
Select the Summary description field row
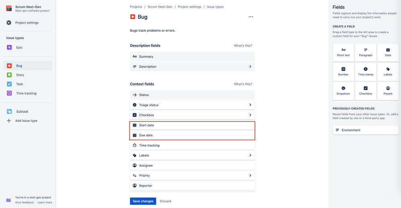[192, 57]
